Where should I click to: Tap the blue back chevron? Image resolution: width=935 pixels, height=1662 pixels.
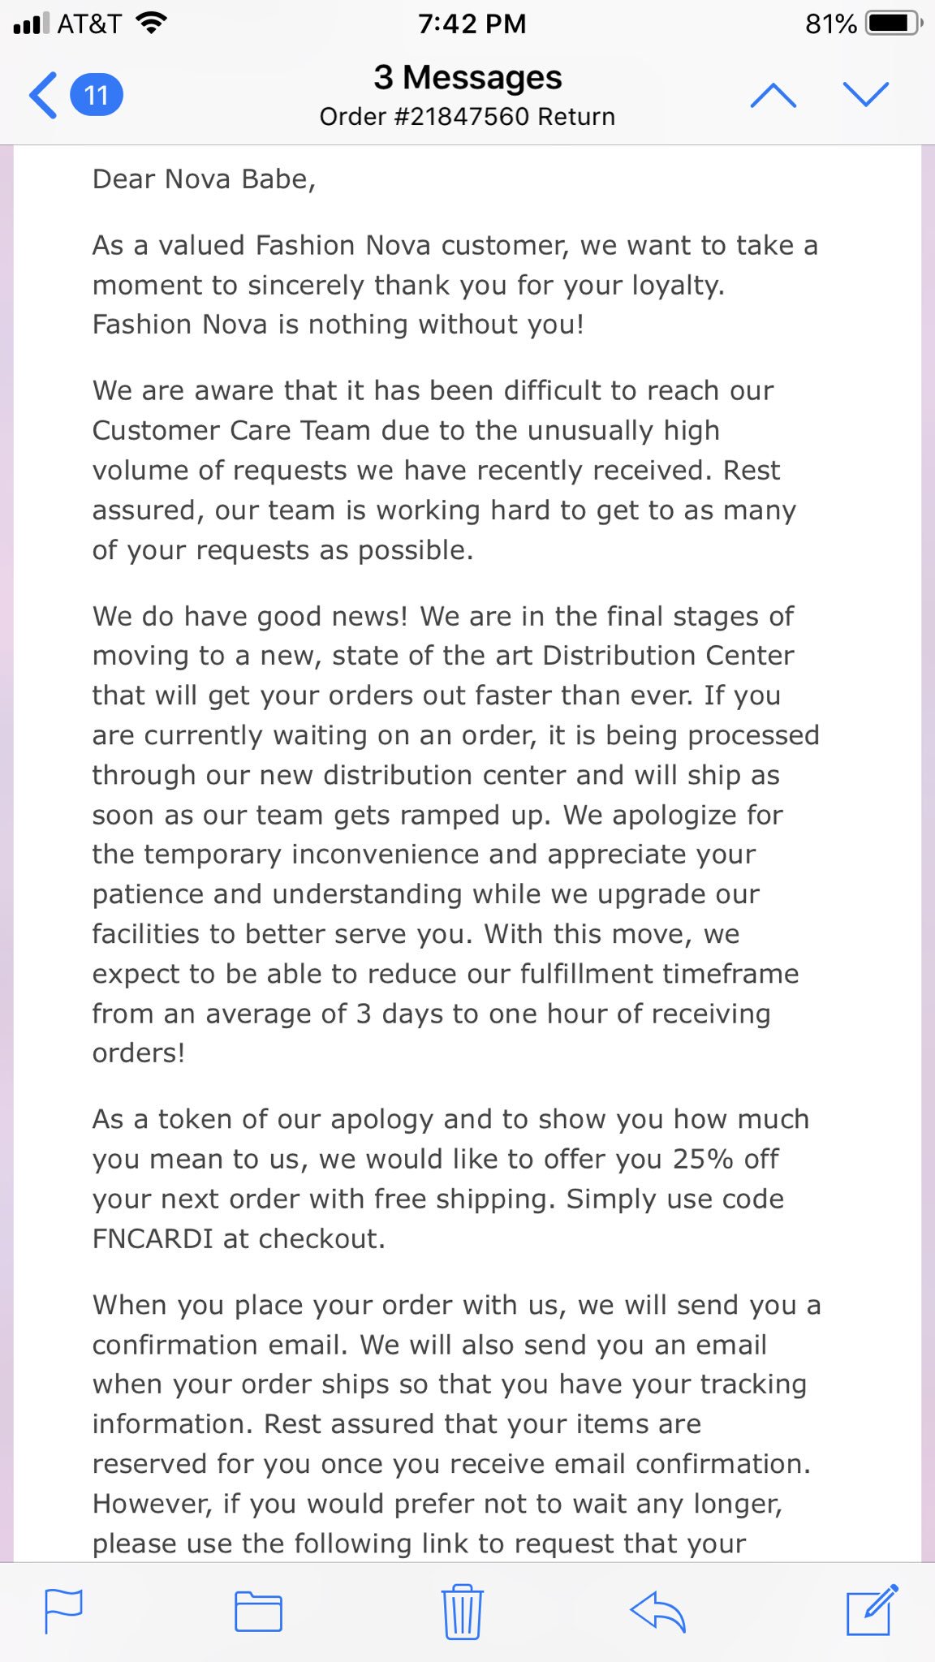click(43, 95)
